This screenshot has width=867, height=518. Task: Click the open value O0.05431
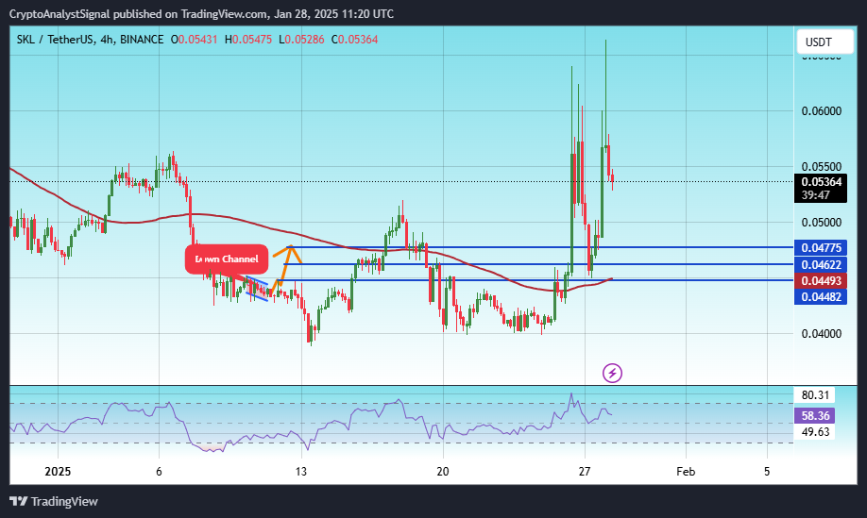[194, 40]
